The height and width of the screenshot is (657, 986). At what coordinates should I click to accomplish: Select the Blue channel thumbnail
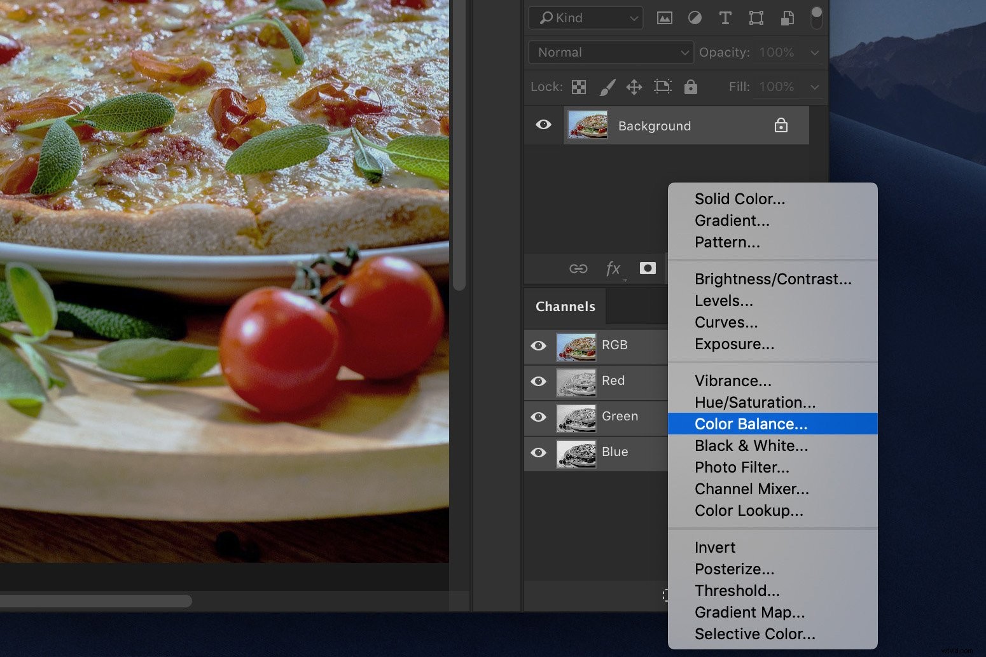tap(576, 453)
